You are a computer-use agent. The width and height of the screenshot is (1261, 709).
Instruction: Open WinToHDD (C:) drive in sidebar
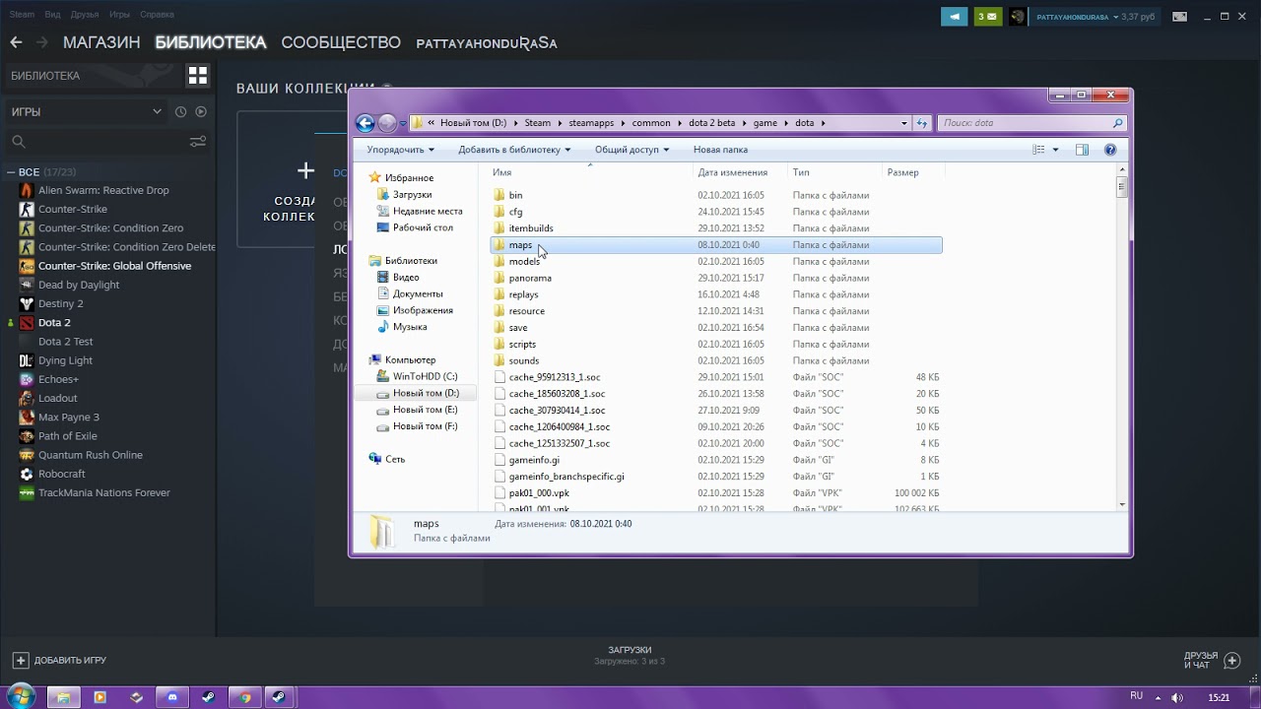click(425, 376)
